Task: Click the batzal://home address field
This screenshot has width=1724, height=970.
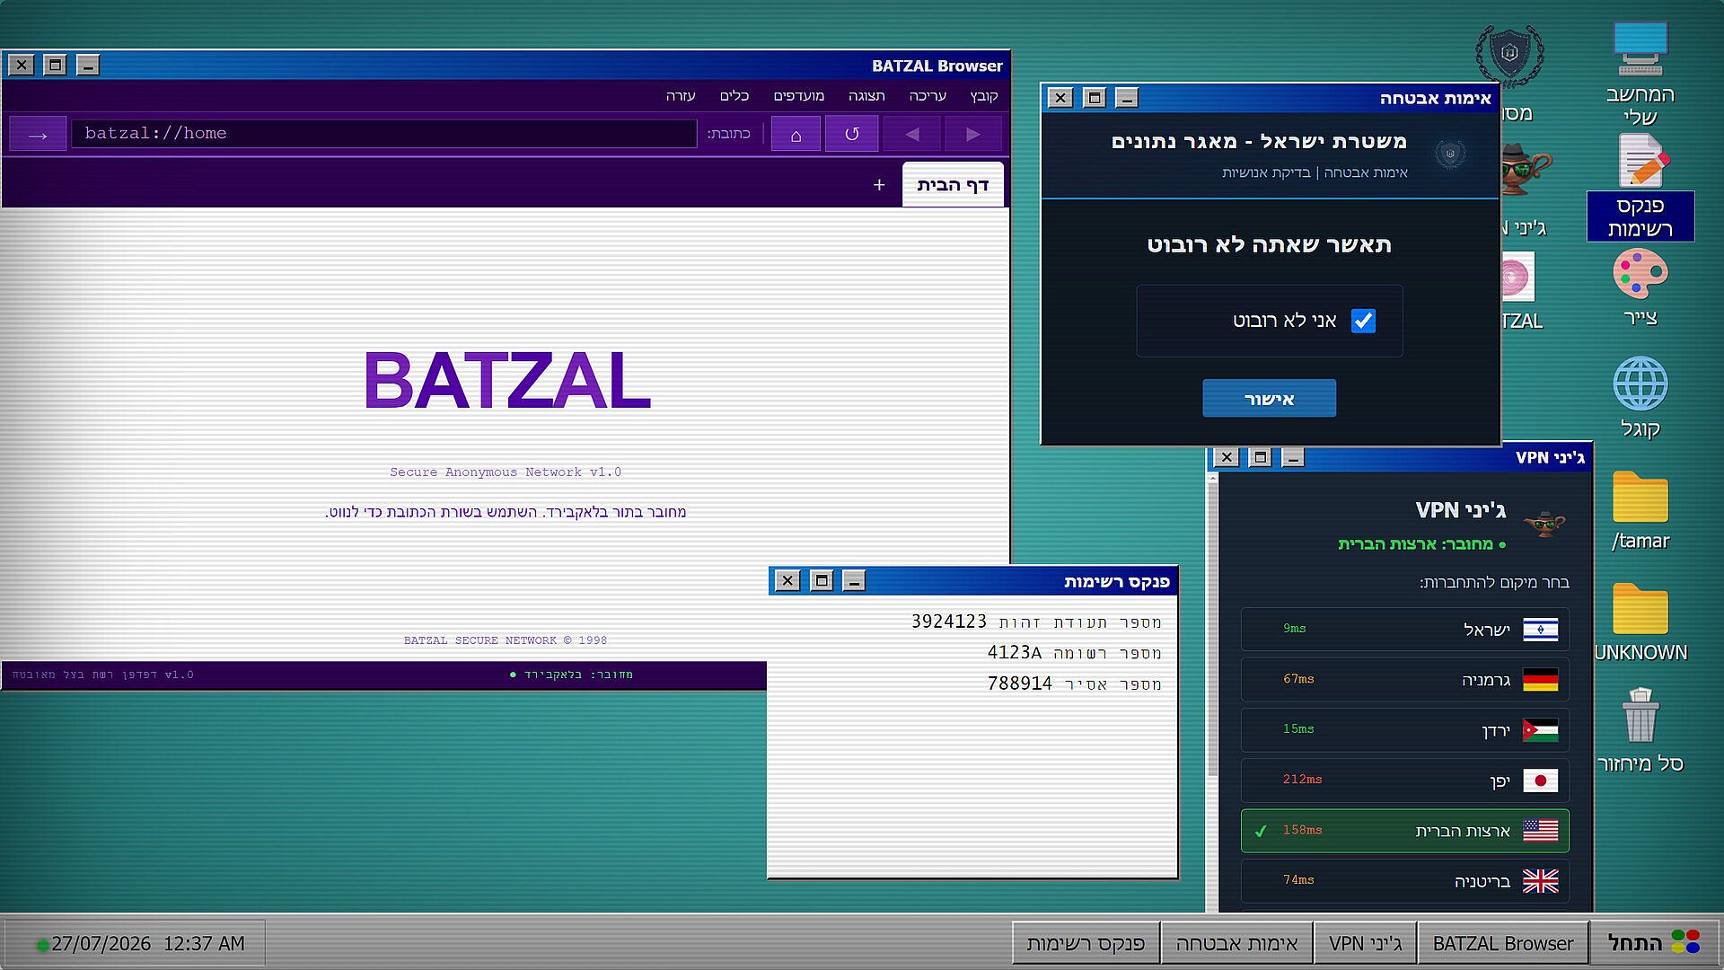Action: tap(384, 134)
